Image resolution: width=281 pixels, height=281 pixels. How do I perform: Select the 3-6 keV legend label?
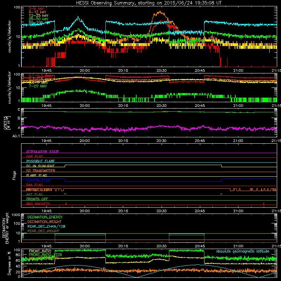pos(37,8)
